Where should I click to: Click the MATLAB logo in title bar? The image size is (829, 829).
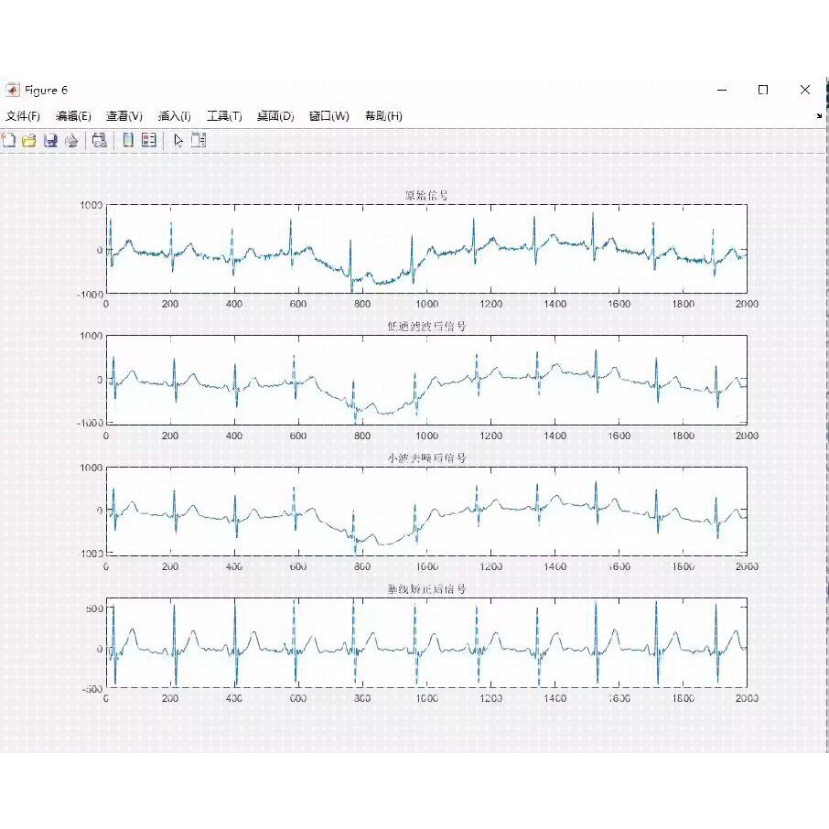pos(12,90)
